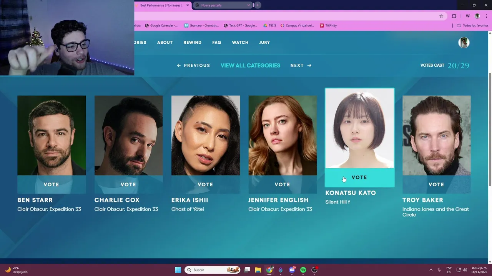Open the JURY menu item
The image size is (492, 276).
(x=264, y=43)
